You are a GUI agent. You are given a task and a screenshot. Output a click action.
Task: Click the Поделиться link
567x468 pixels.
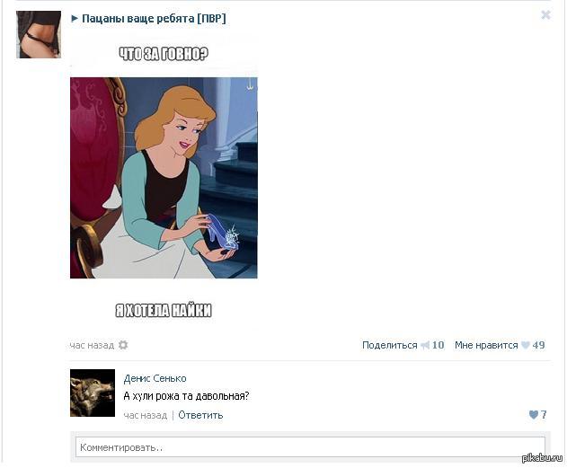(x=389, y=345)
